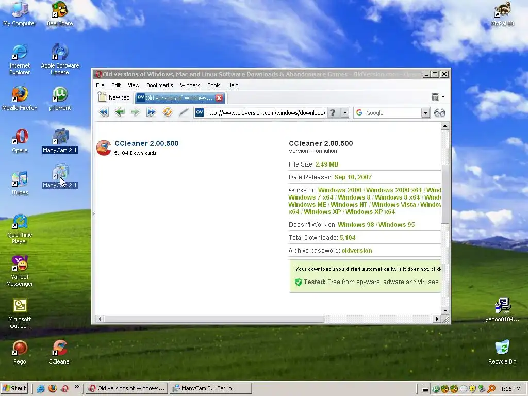Go back with the green Back arrow
This screenshot has width=528, height=396.
point(120,112)
